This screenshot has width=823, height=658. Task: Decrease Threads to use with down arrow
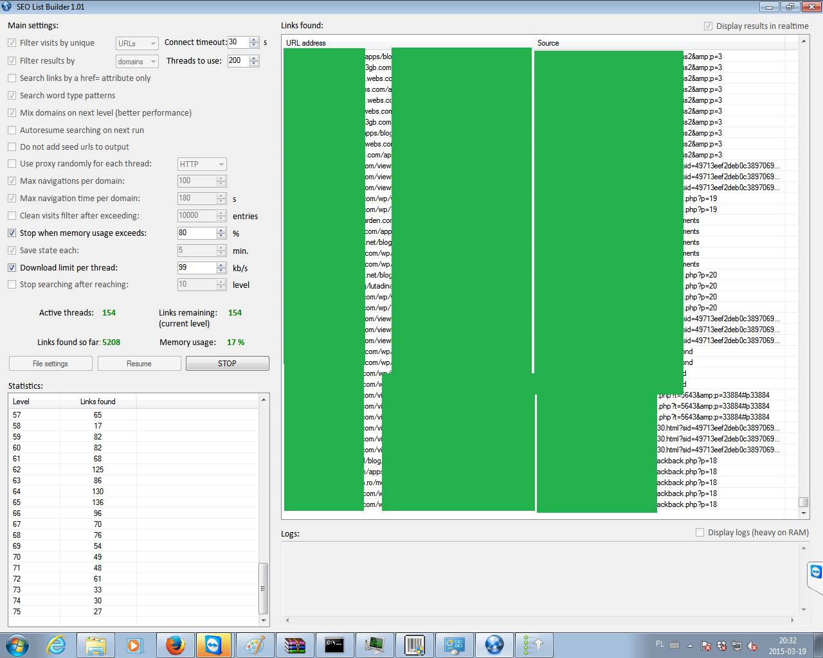tap(254, 64)
